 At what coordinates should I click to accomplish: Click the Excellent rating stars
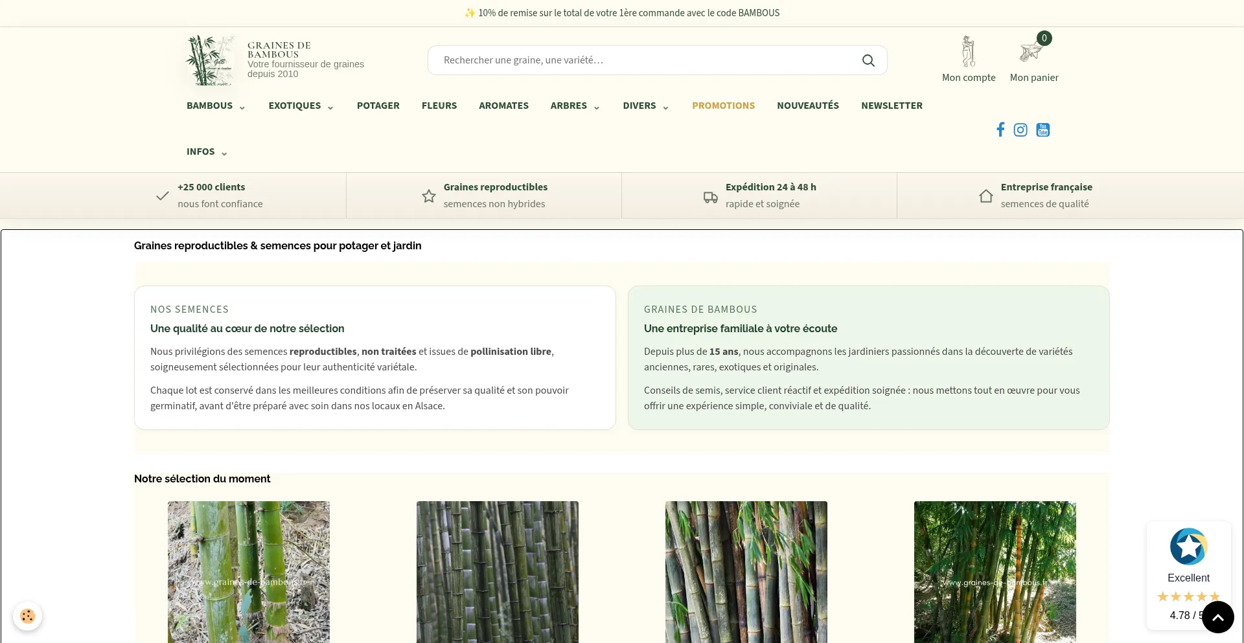click(1189, 596)
